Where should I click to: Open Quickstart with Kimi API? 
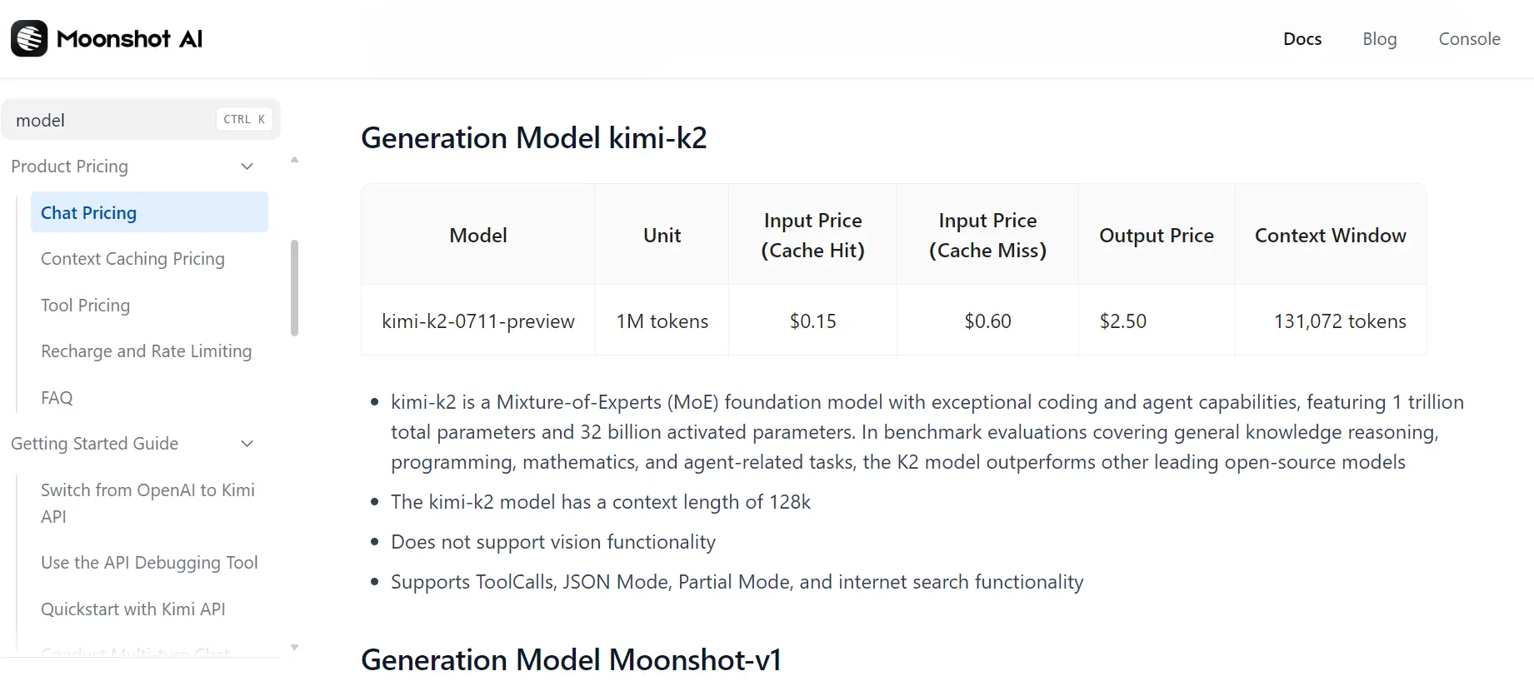(133, 609)
